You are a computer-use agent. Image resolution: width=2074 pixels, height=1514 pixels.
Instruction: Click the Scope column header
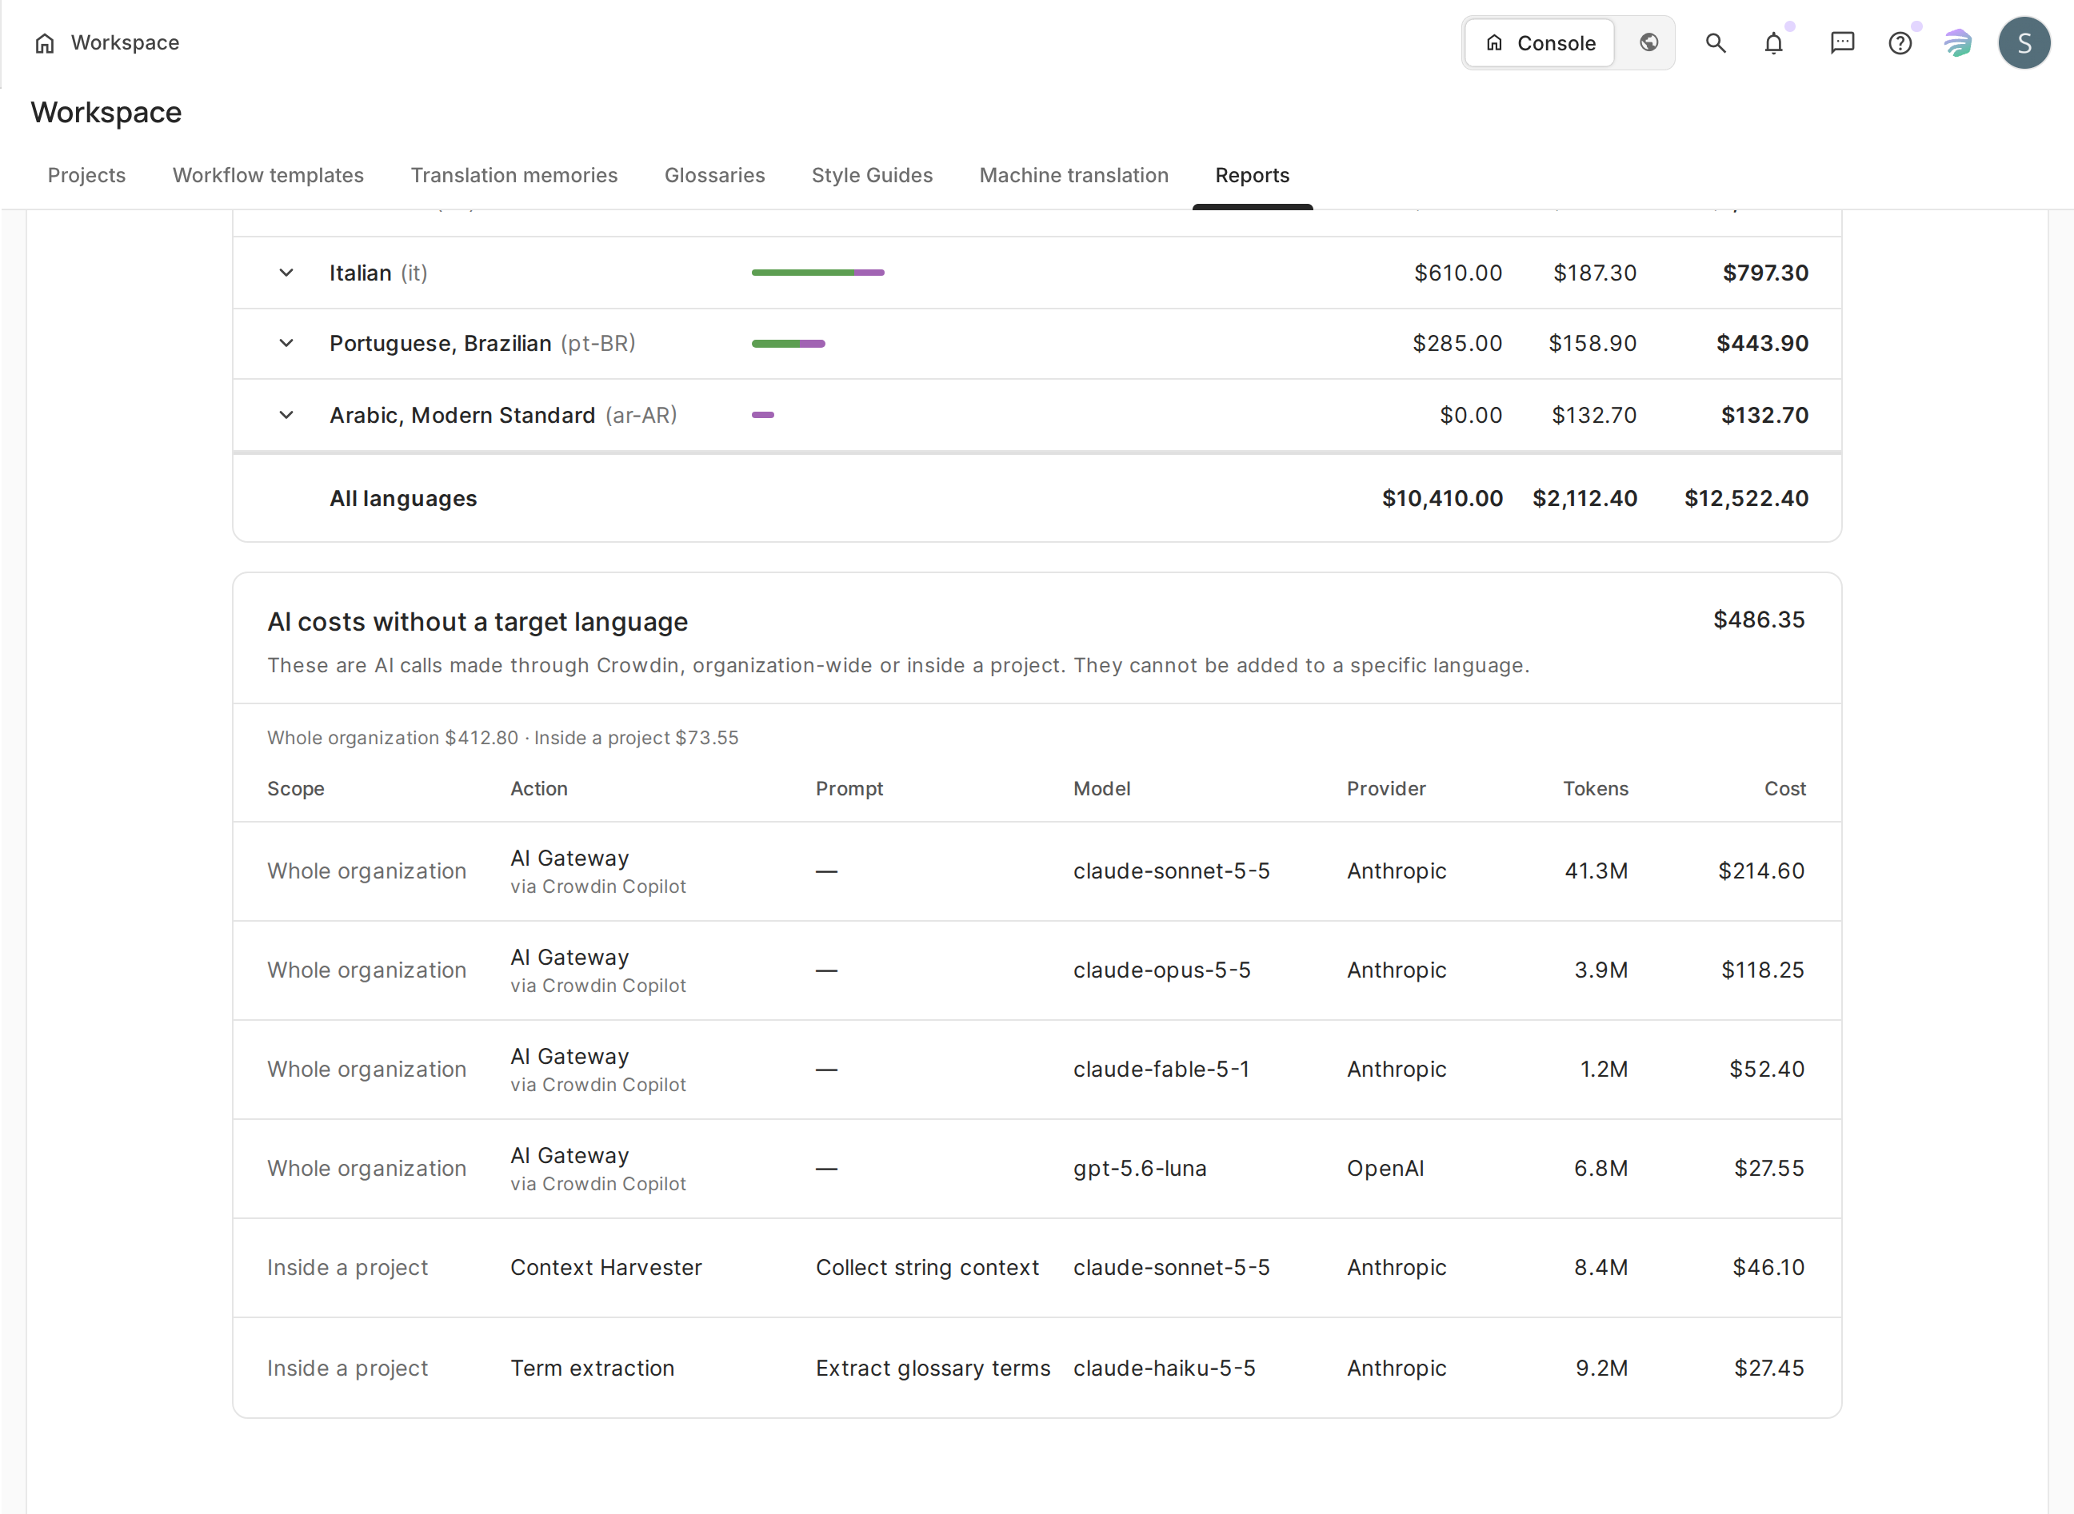click(x=296, y=789)
